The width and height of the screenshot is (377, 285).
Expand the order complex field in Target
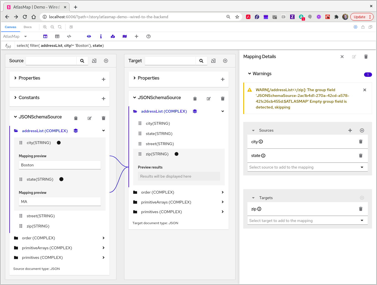223,192
